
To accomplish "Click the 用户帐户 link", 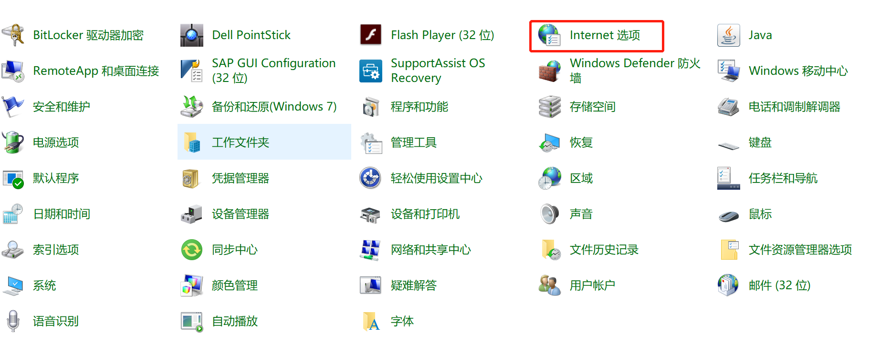I will (592, 285).
